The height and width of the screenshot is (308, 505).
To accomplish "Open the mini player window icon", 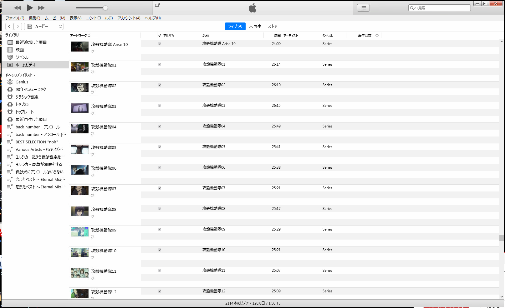I will point(157,5).
